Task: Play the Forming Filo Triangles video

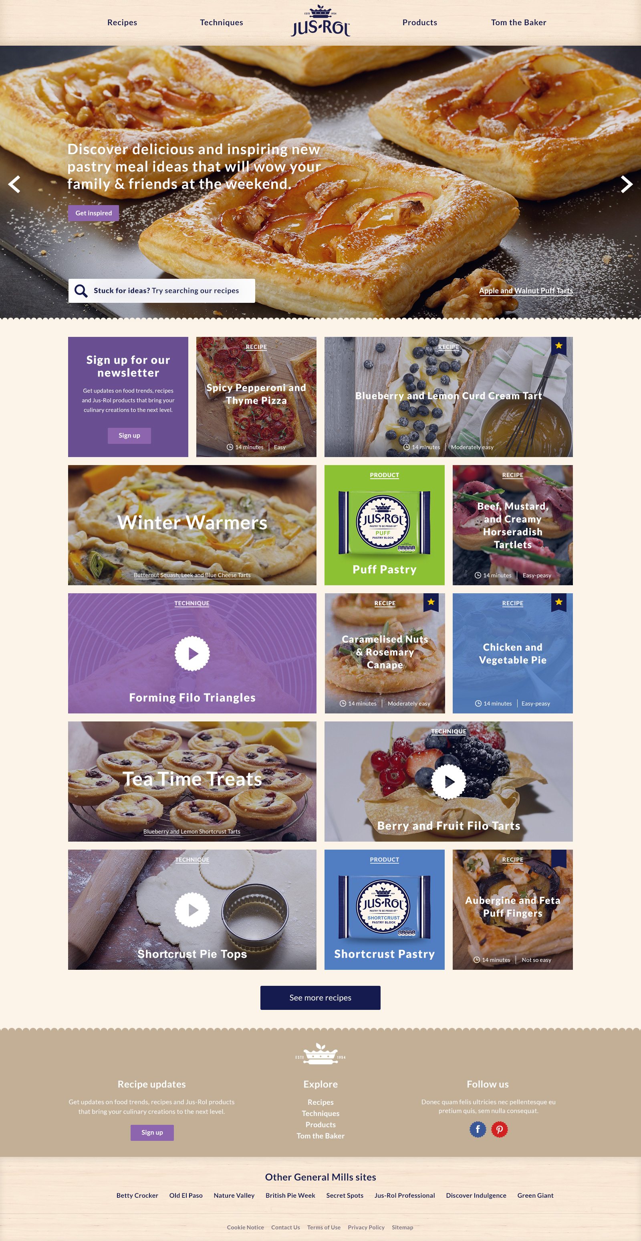Action: tap(192, 653)
